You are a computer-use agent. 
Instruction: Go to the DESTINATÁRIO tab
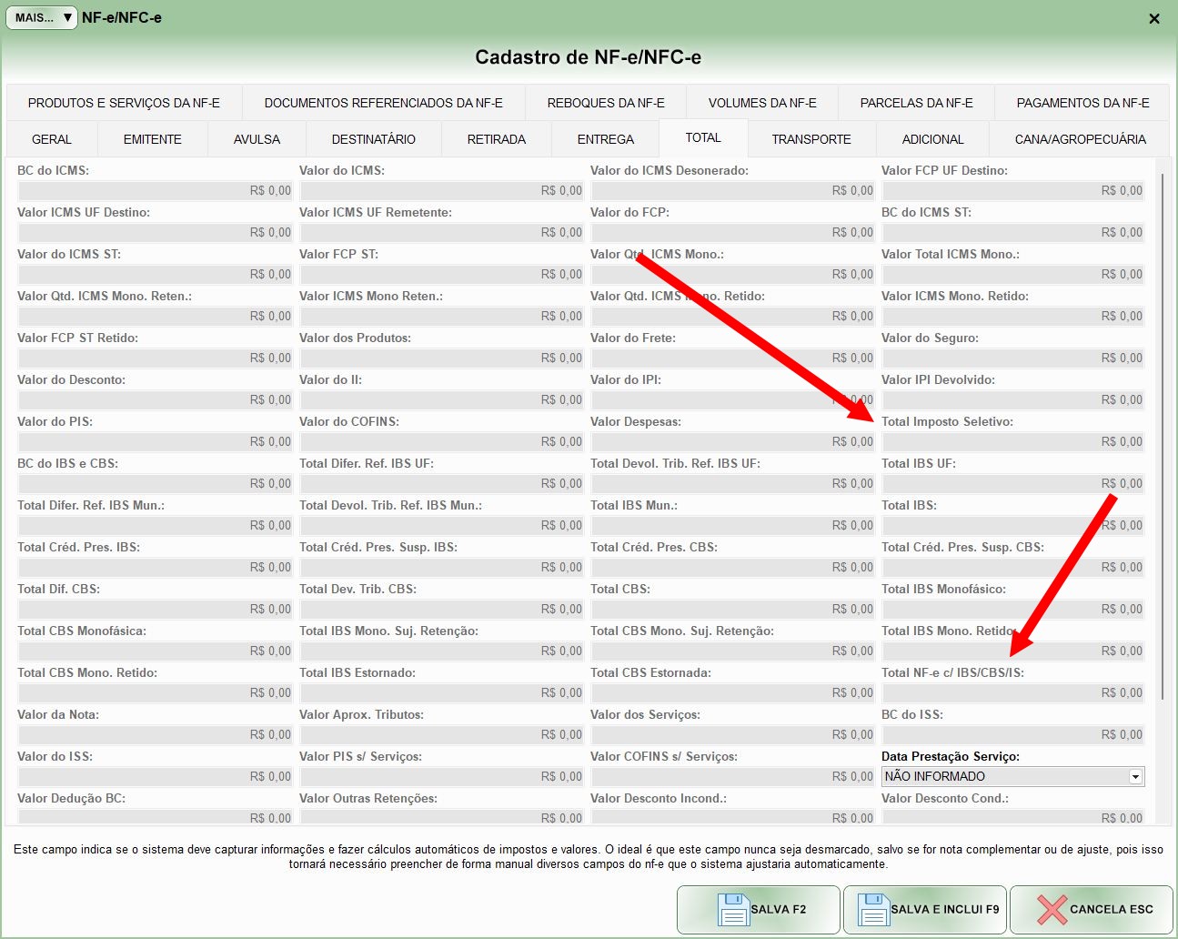coord(373,139)
